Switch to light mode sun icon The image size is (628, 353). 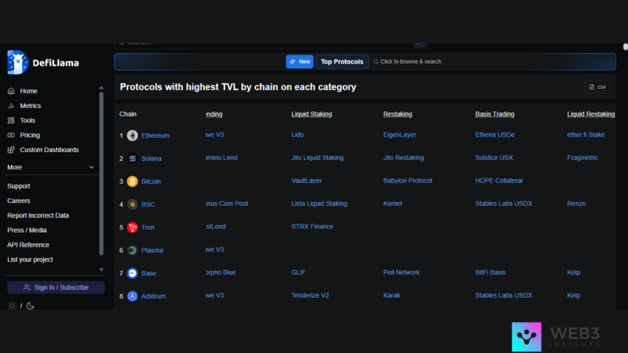tap(12, 306)
